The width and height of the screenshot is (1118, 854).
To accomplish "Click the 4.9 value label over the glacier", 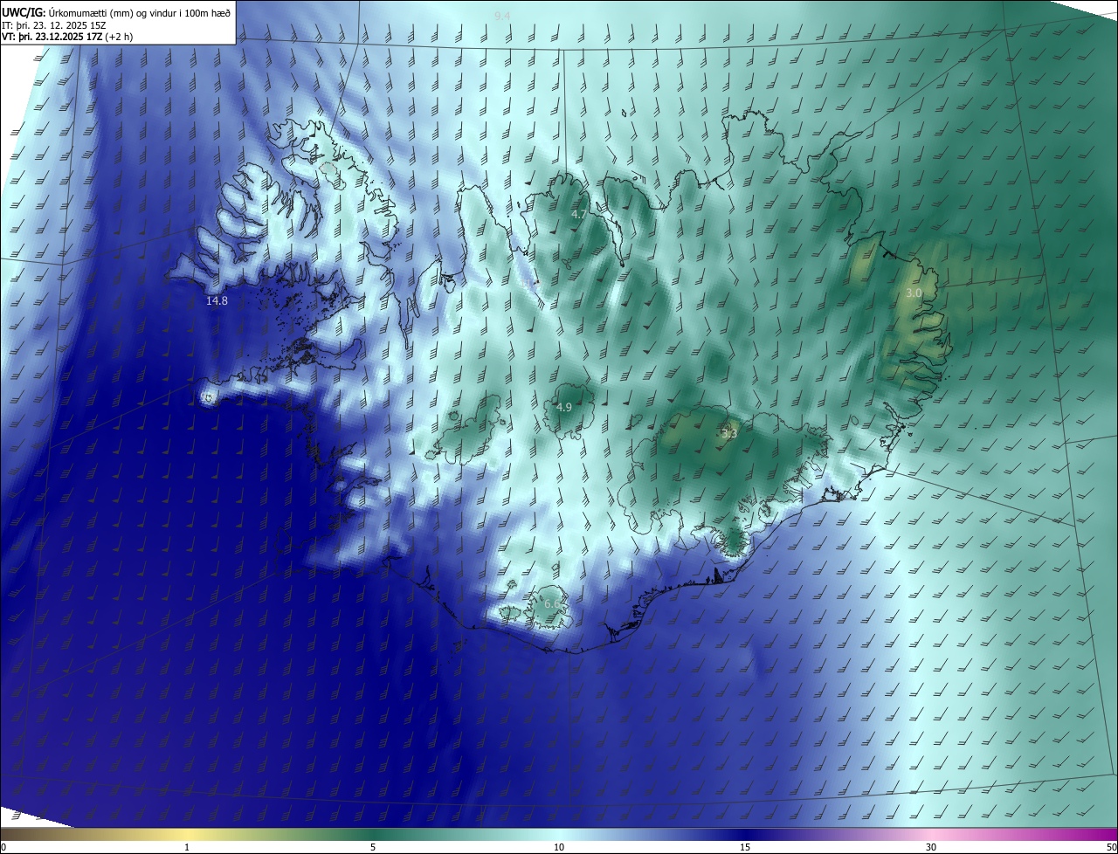I will 564,407.
